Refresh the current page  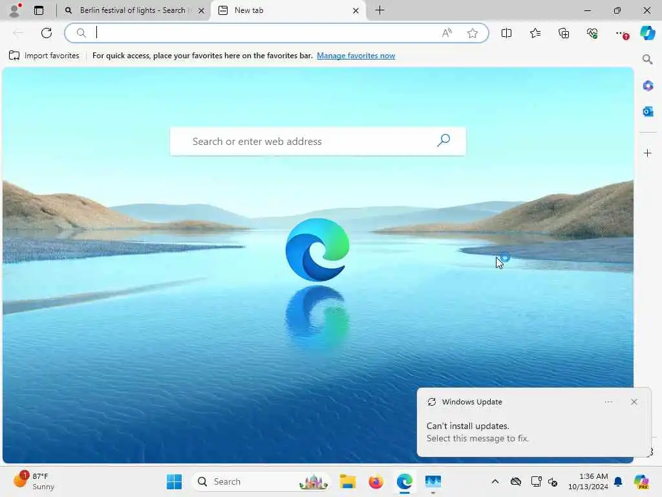(x=47, y=33)
